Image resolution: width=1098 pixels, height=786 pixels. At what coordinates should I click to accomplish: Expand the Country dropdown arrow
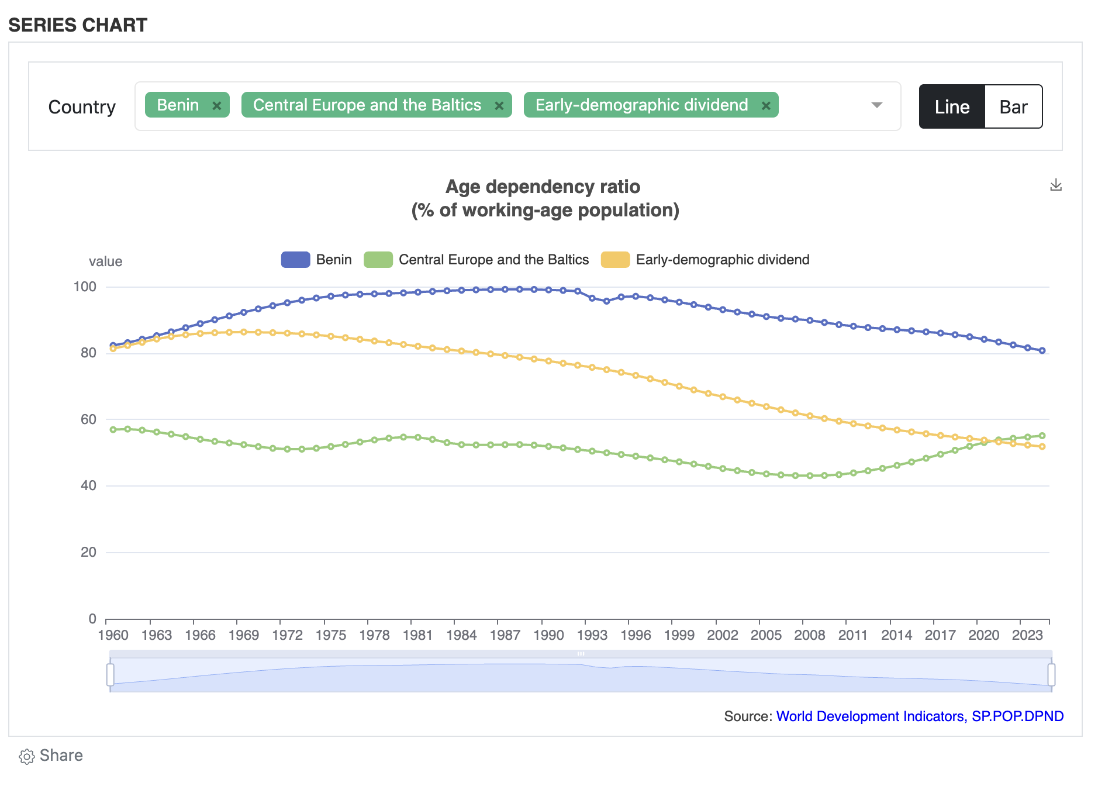click(876, 105)
